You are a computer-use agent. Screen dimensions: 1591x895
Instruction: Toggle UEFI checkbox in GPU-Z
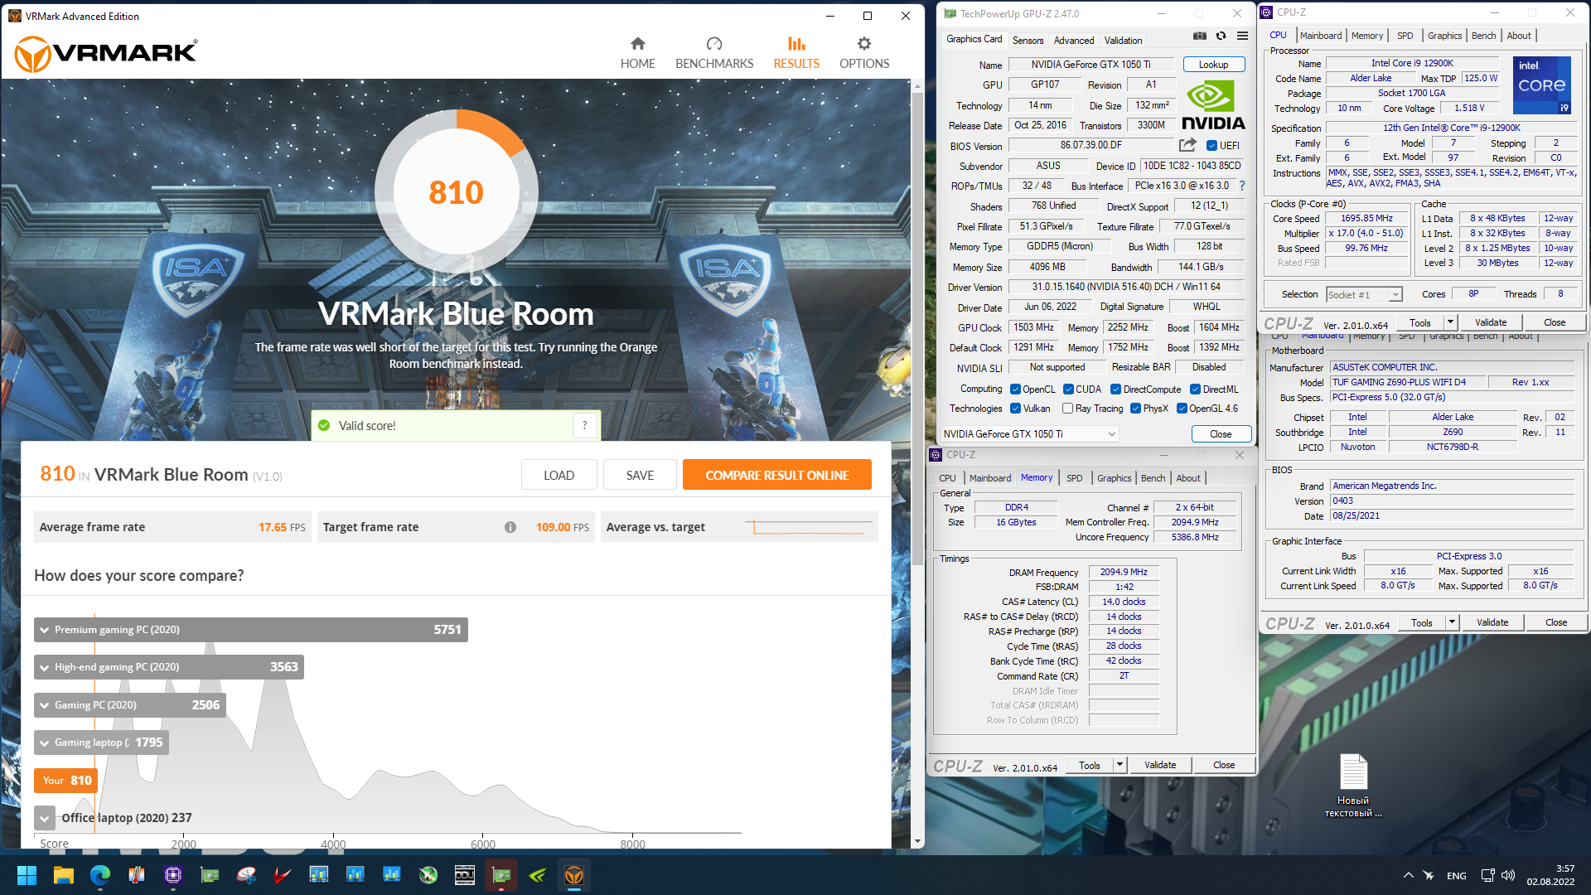click(1211, 146)
